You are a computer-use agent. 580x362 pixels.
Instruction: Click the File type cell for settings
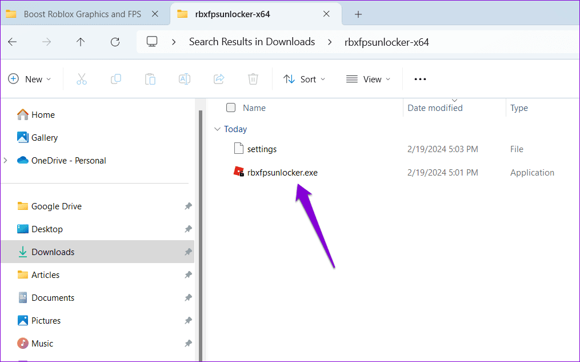click(x=517, y=149)
